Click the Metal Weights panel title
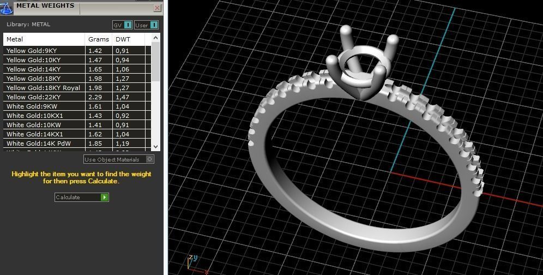Image resolution: width=543 pixels, height=275 pixels. coord(45,5)
